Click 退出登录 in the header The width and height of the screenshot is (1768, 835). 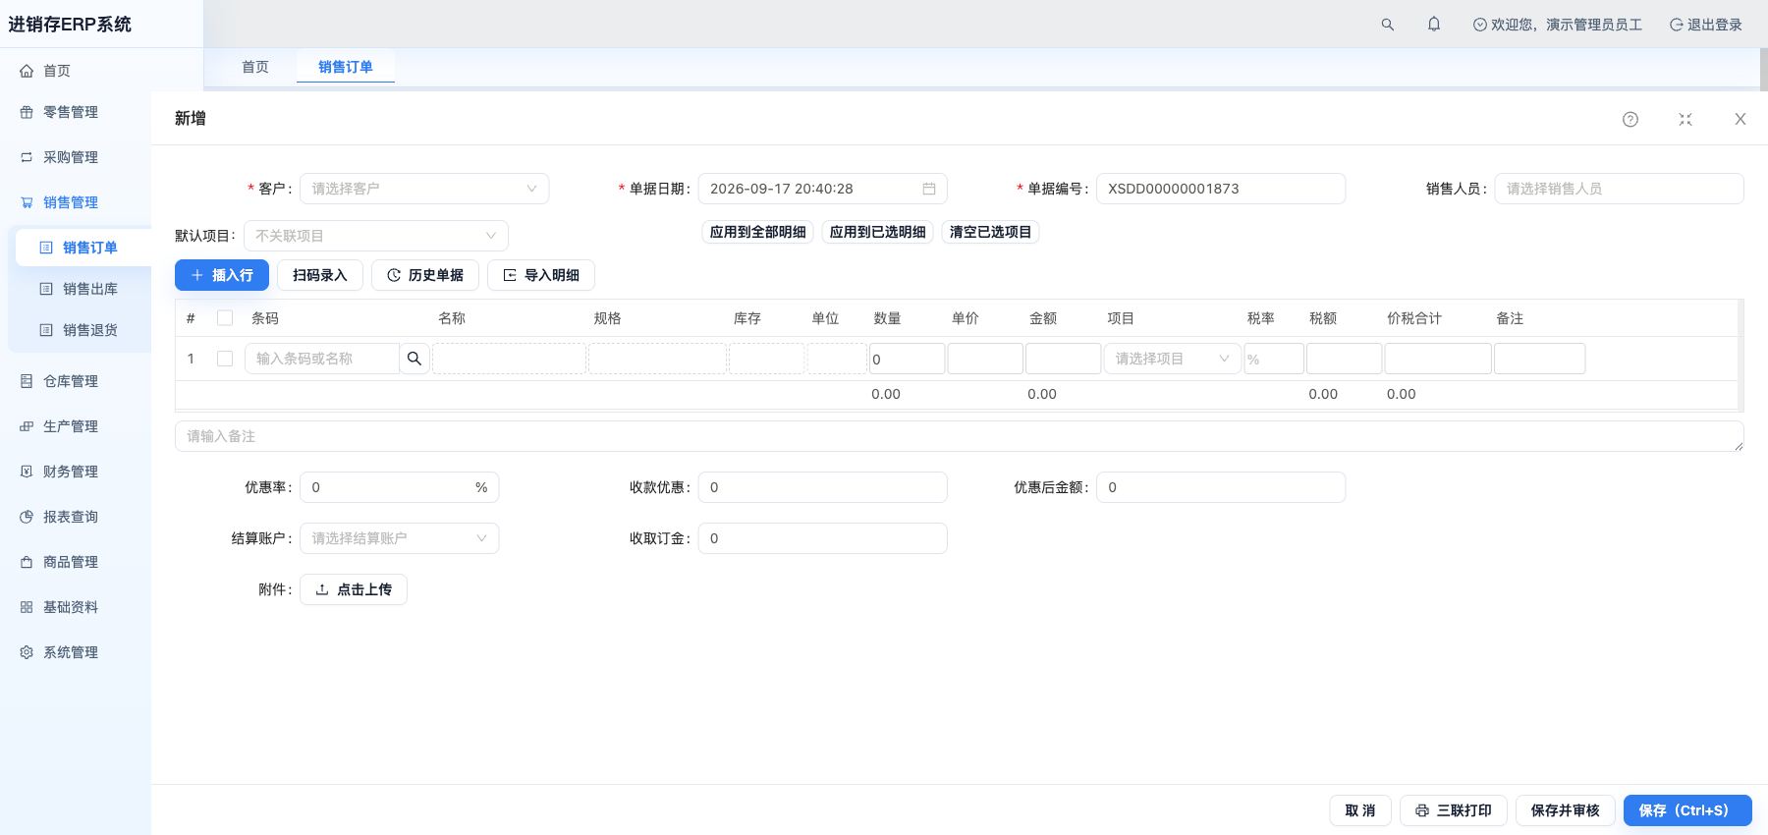(x=1706, y=25)
